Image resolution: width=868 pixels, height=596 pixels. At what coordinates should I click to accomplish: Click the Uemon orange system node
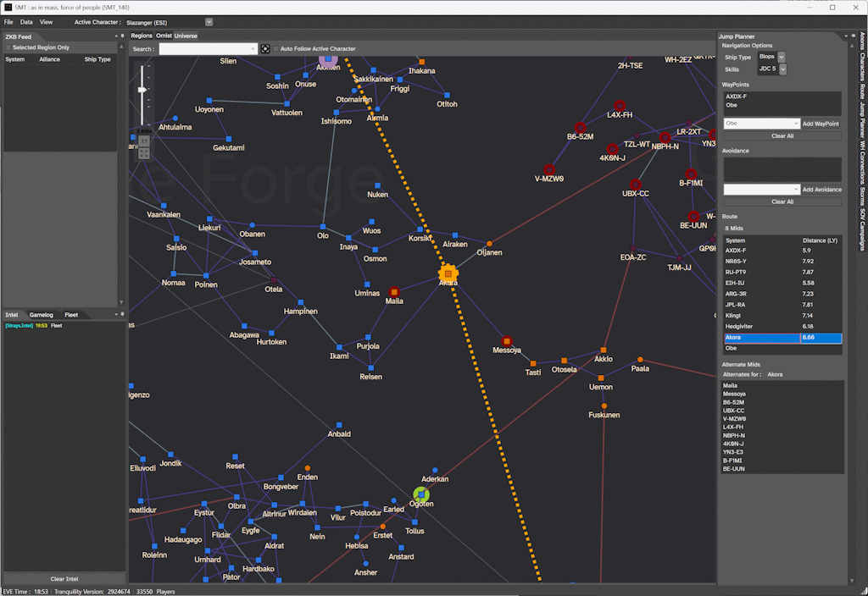[601, 378]
